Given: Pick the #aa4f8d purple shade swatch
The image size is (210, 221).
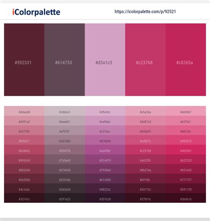Looking at the screenshot, I should (105, 150).
